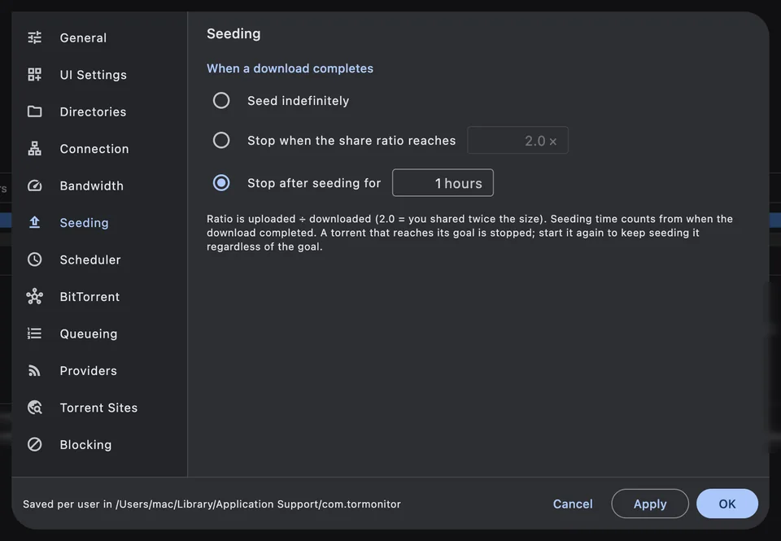This screenshot has width=781, height=541.
Task: Apply the seeding settings
Action: [x=650, y=504]
